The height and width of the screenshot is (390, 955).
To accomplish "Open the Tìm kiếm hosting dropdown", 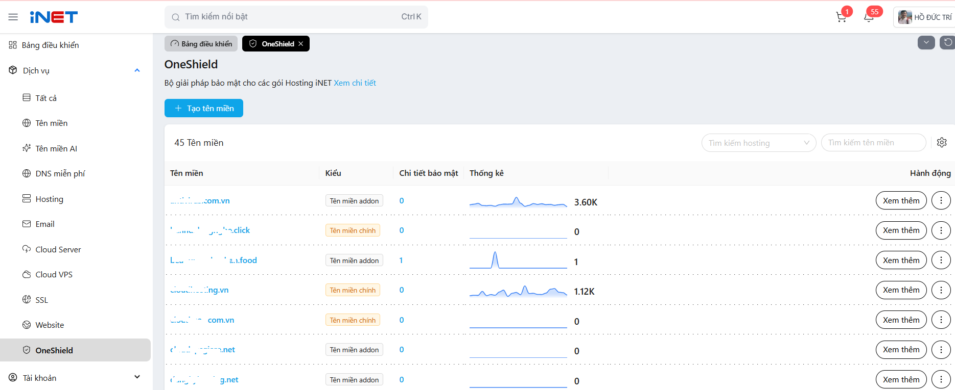I will click(x=759, y=143).
